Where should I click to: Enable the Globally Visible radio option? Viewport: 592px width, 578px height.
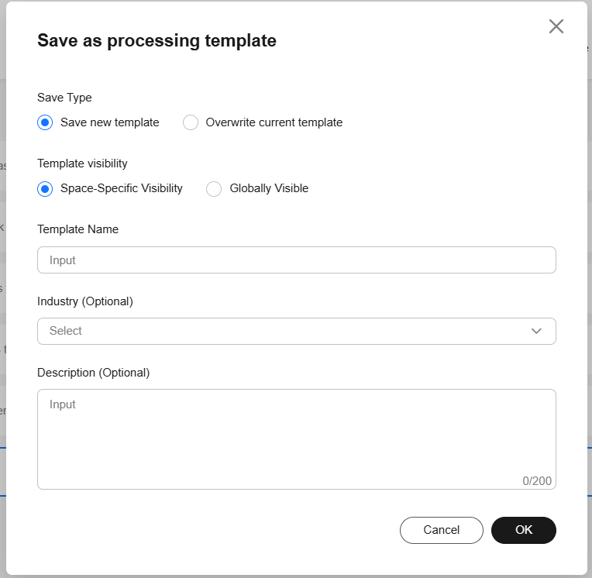(x=214, y=188)
